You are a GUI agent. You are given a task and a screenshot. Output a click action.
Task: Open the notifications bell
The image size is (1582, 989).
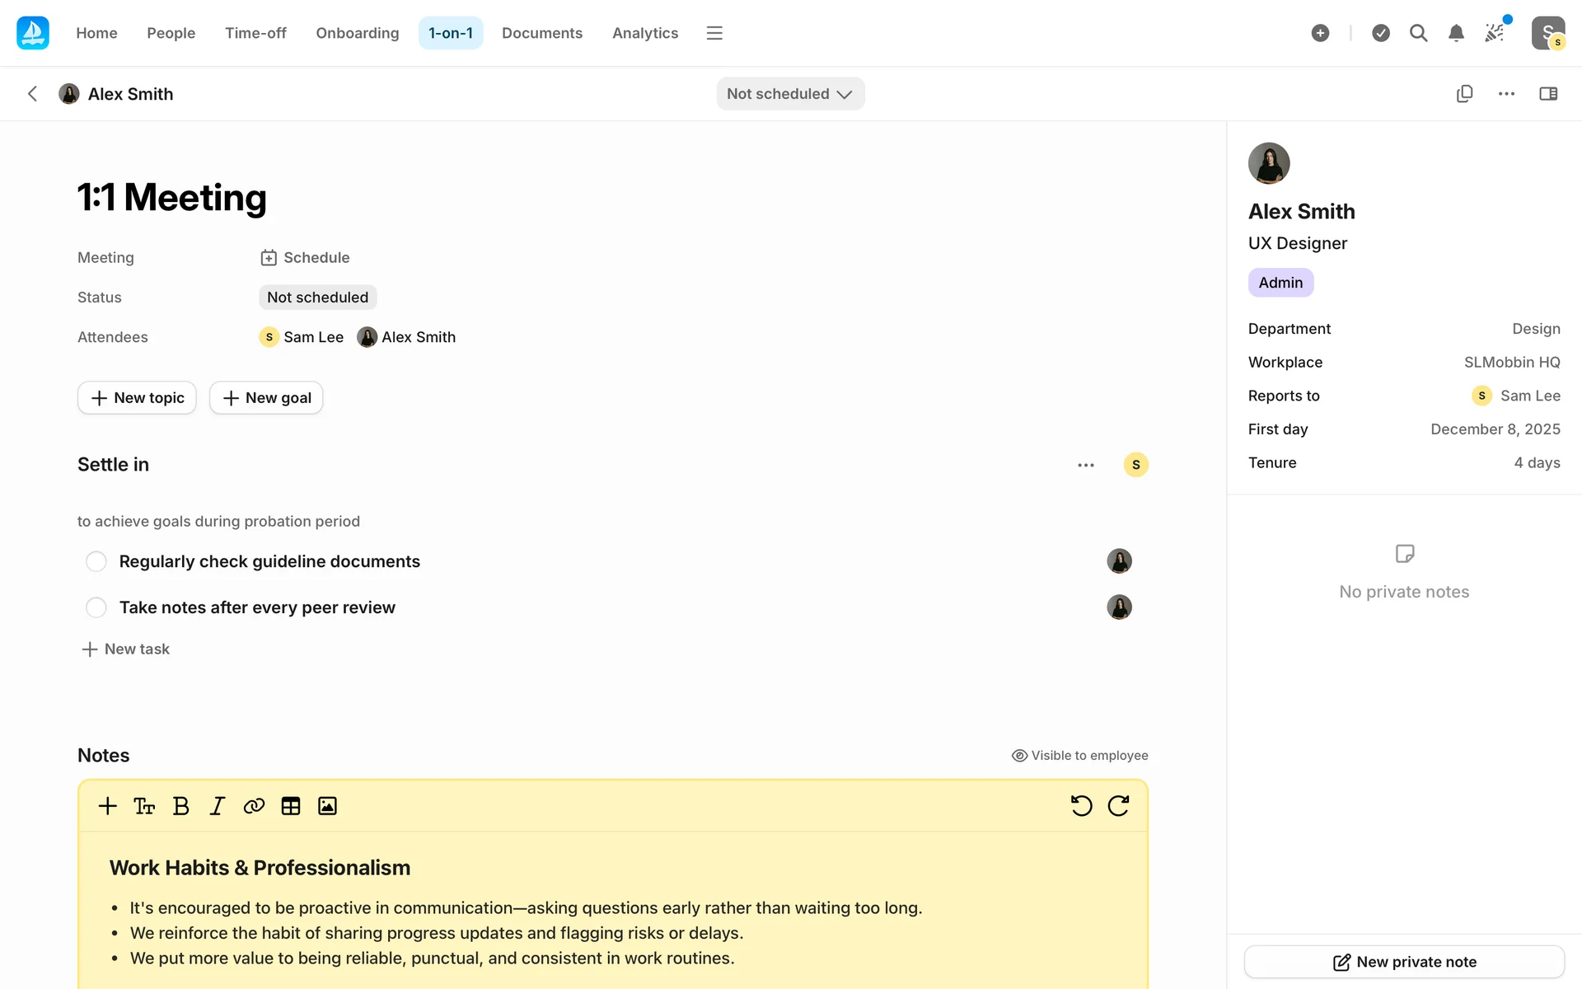coord(1456,33)
